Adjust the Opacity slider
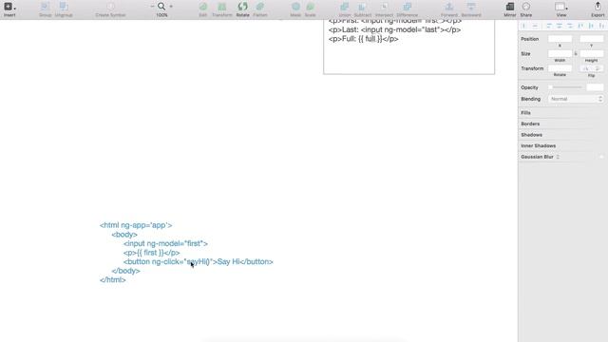Image resolution: width=608 pixels, height=342 pixels. point(565,87)
